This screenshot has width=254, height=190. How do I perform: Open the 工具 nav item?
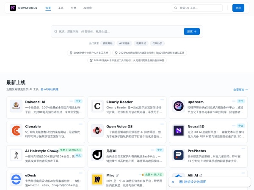tap(61, 8)
